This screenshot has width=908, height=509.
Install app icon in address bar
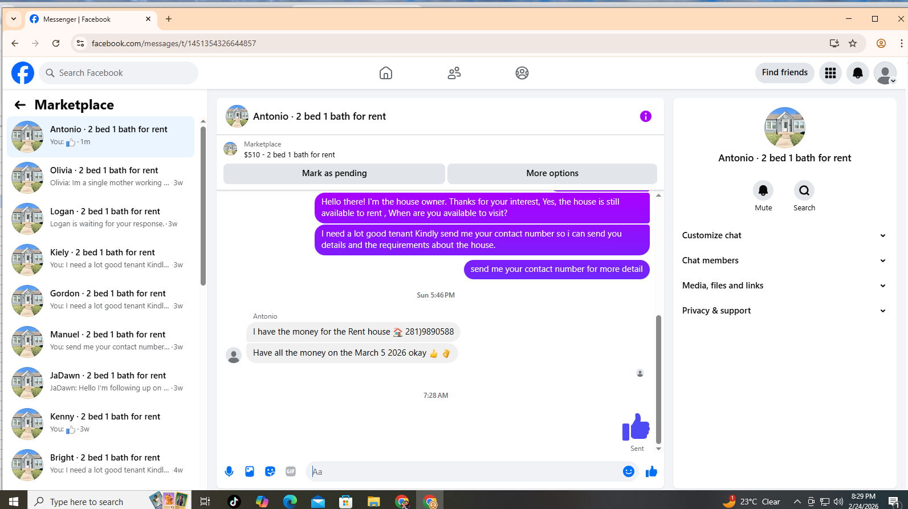pos(834,43)
